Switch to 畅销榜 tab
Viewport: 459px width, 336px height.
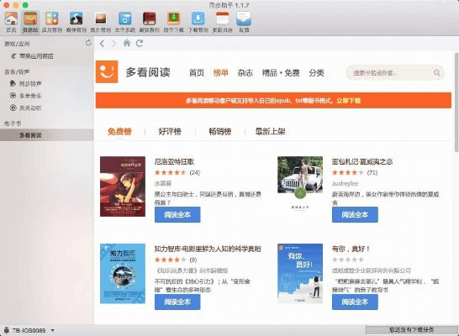tap(220, 131)
